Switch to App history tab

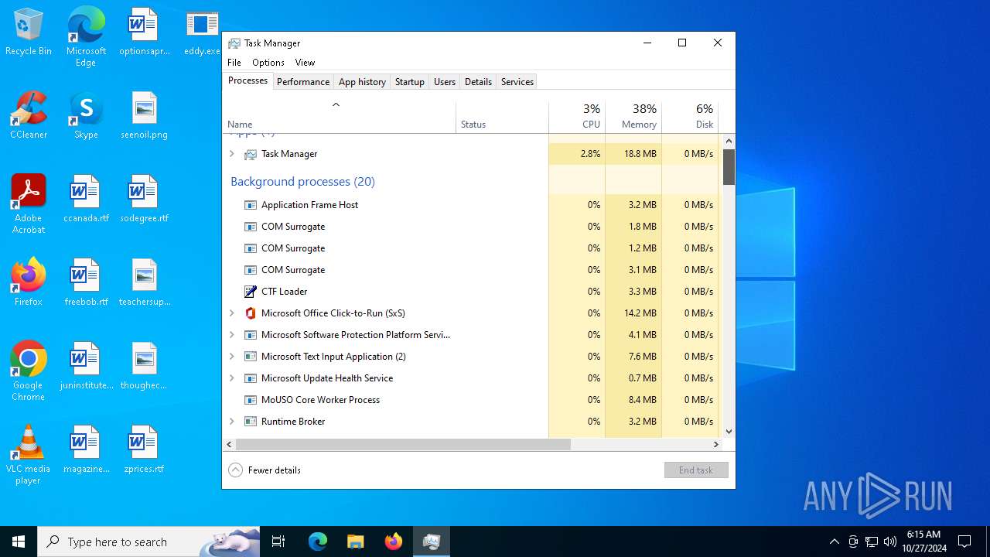pyautogui.click(x=362, y=82)
